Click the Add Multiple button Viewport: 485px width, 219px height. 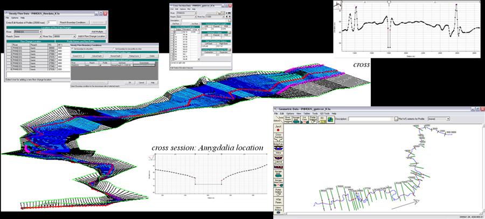(98, 32)
